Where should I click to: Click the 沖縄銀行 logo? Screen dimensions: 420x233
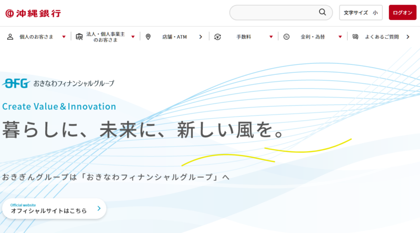coord(33,14)
